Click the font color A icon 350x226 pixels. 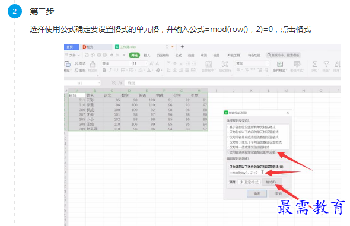click(149, 70)
